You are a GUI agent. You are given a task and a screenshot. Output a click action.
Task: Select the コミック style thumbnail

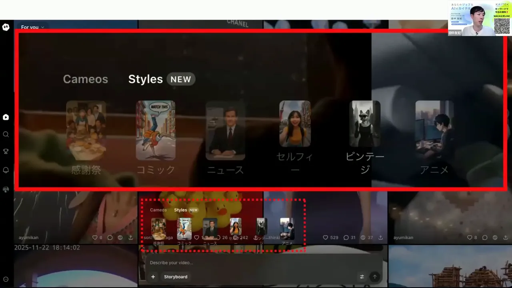point(156,130)
